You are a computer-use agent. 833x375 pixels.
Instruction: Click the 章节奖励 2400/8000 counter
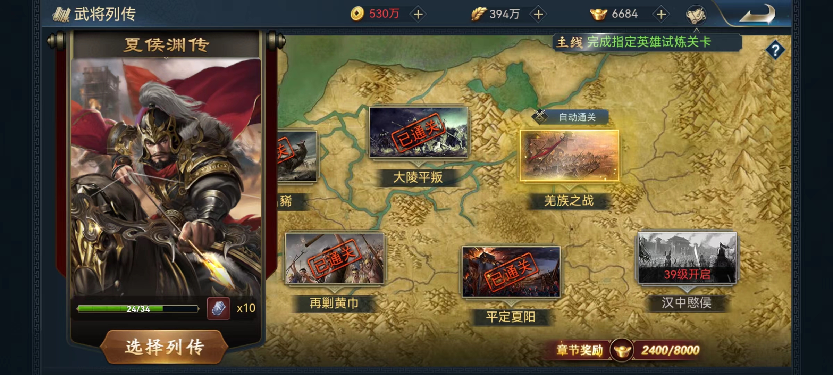670,350
